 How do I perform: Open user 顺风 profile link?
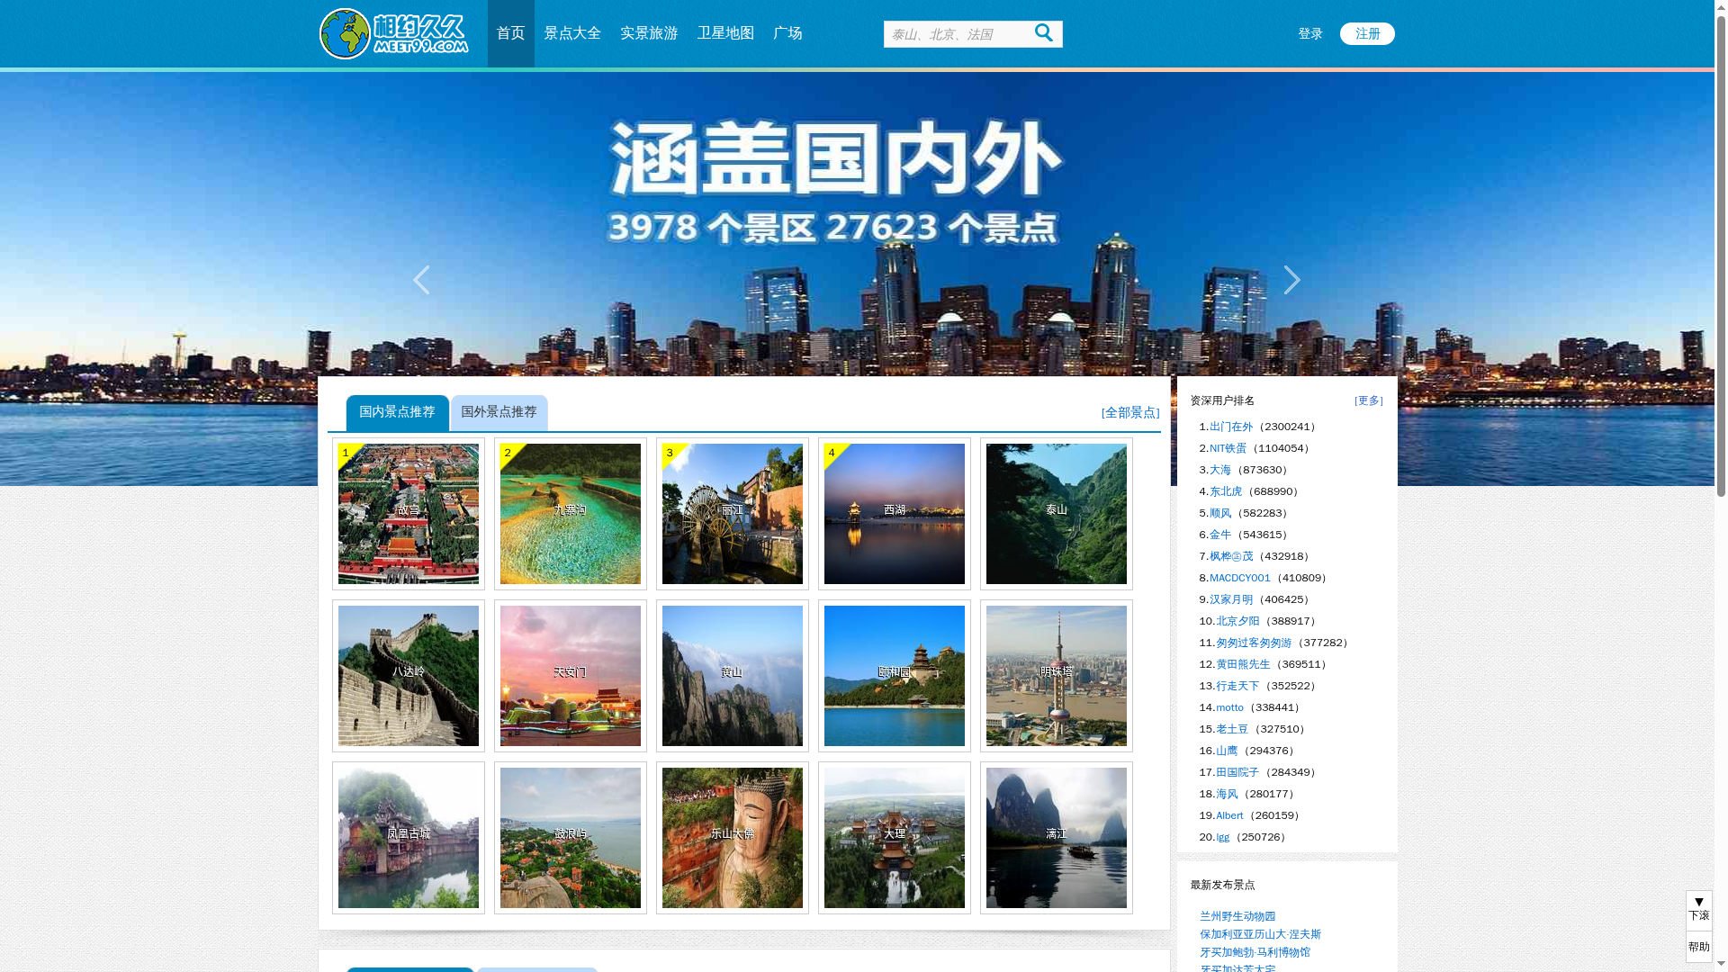[1220, 513]
